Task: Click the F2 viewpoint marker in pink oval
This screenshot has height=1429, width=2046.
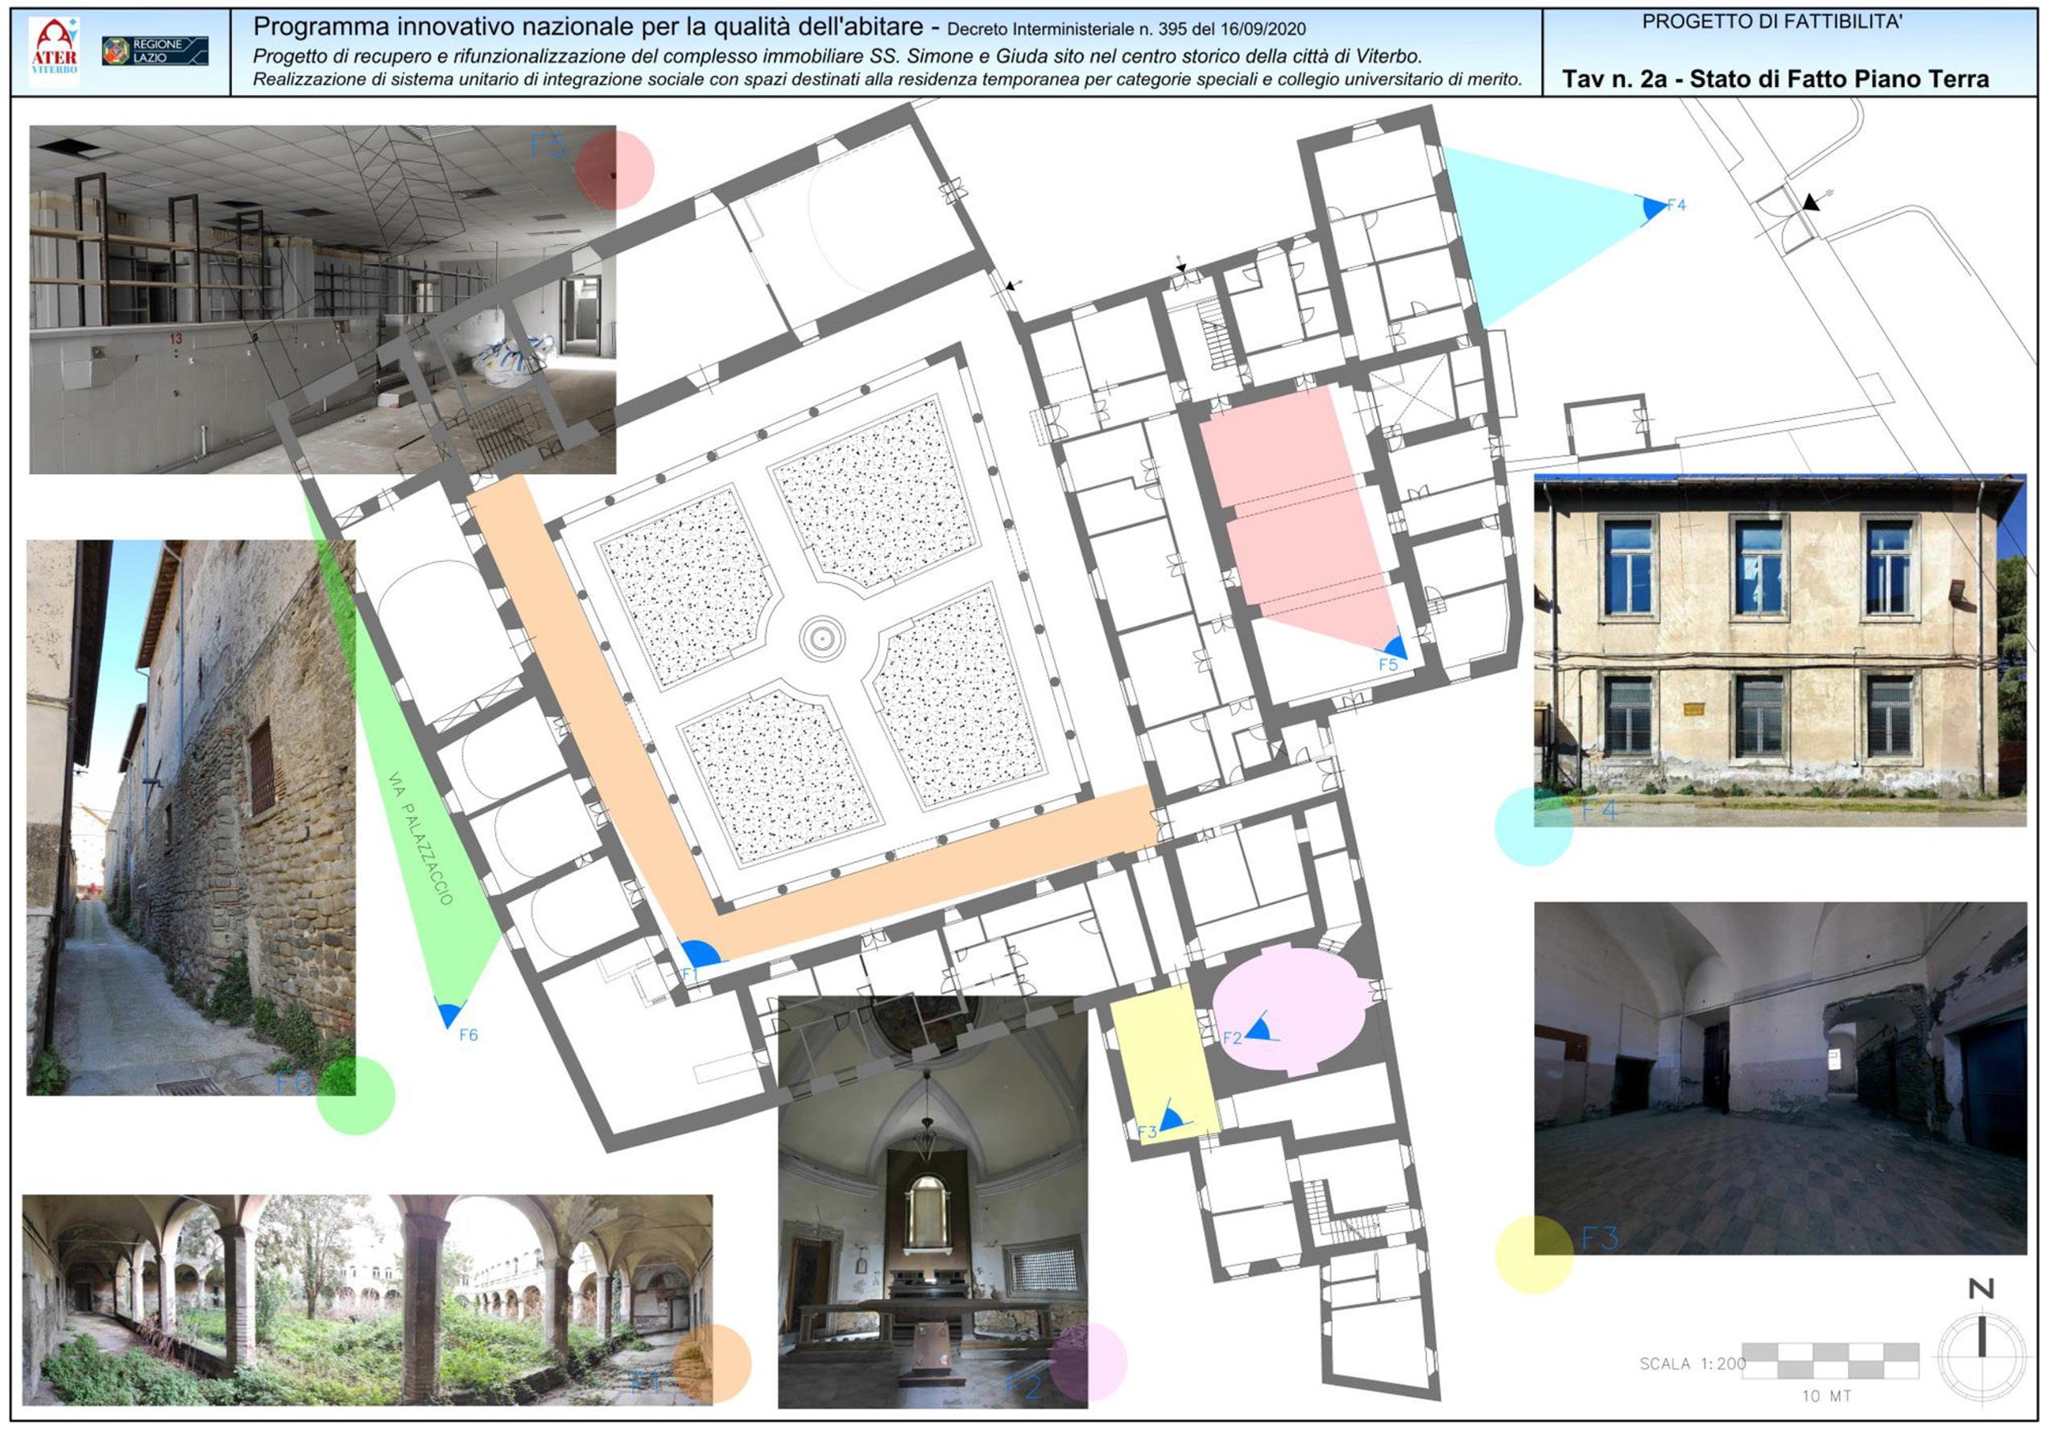Action: pyautogui.click(x=1259, y=1029)
